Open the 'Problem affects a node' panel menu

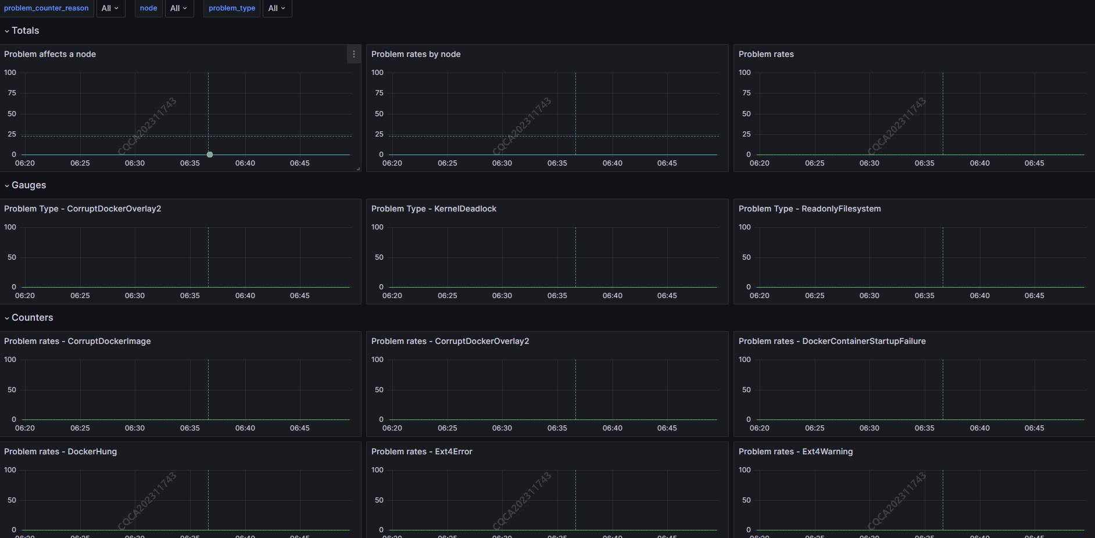353,54
